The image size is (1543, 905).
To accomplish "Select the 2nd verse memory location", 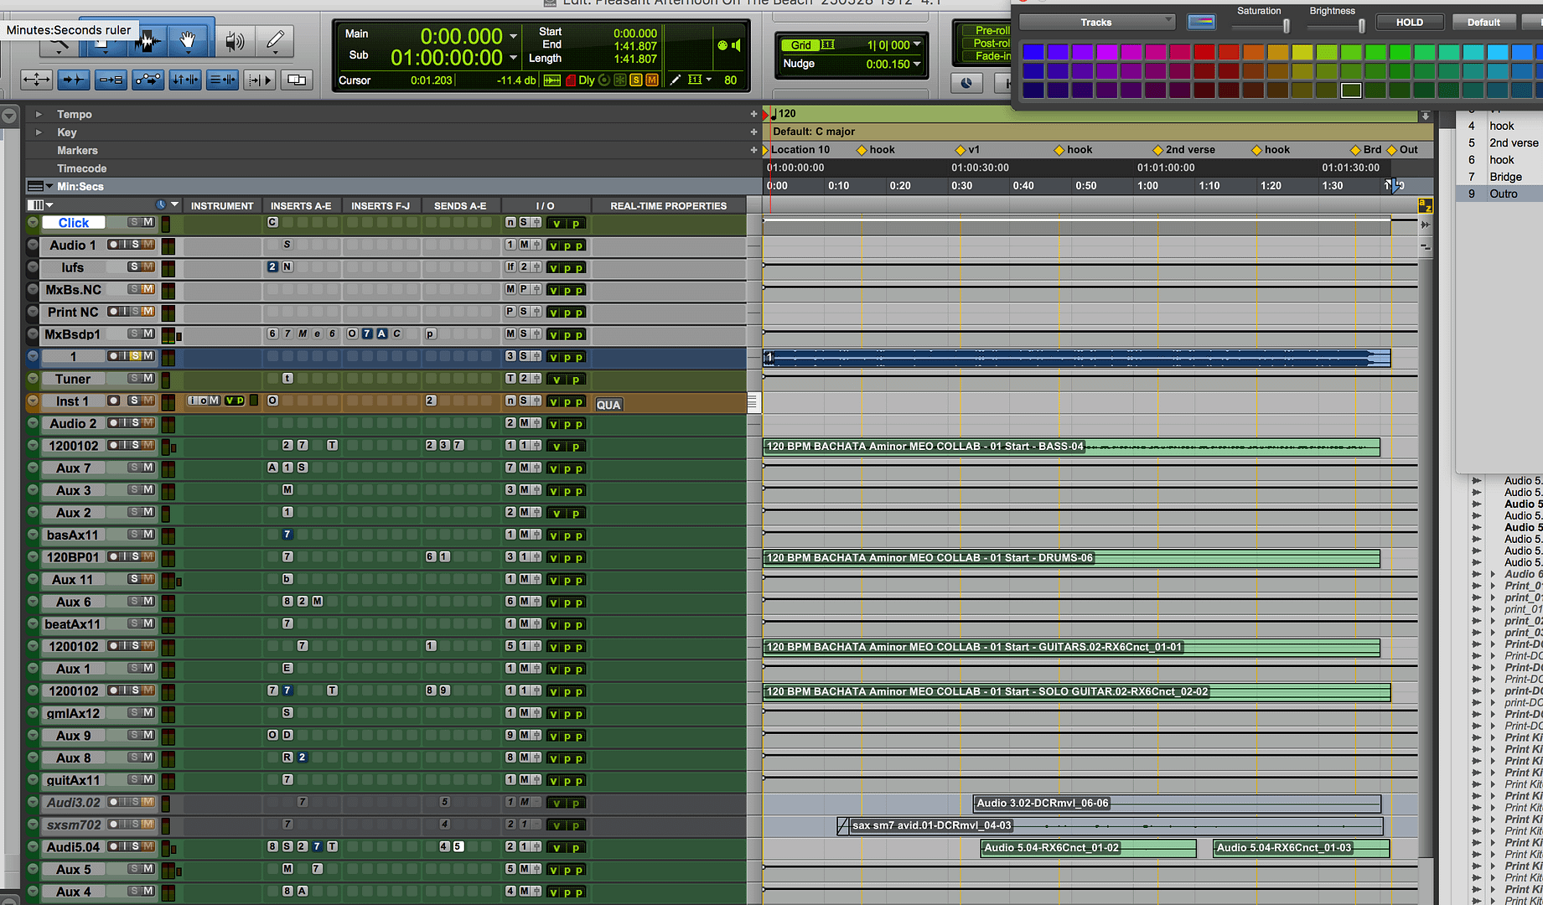I will click(1513, 142).
